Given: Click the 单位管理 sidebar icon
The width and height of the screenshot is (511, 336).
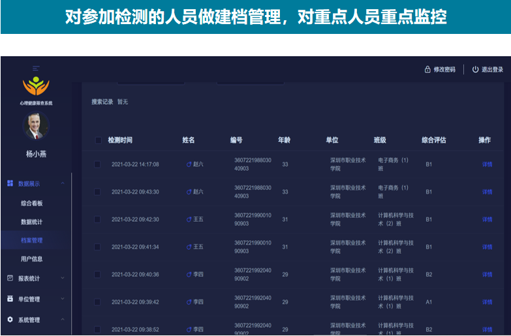Looking at the screenshot, I should coord(10,299).
